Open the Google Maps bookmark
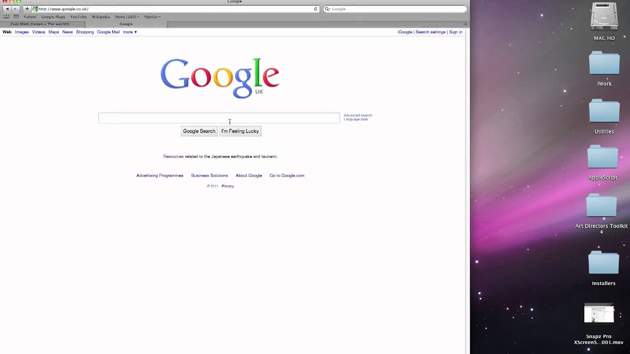630x354 pixels. pyautogui.click(x=53, y=17)
